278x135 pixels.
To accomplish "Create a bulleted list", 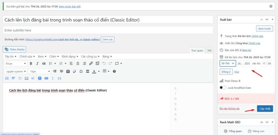I will coord(51,64).
